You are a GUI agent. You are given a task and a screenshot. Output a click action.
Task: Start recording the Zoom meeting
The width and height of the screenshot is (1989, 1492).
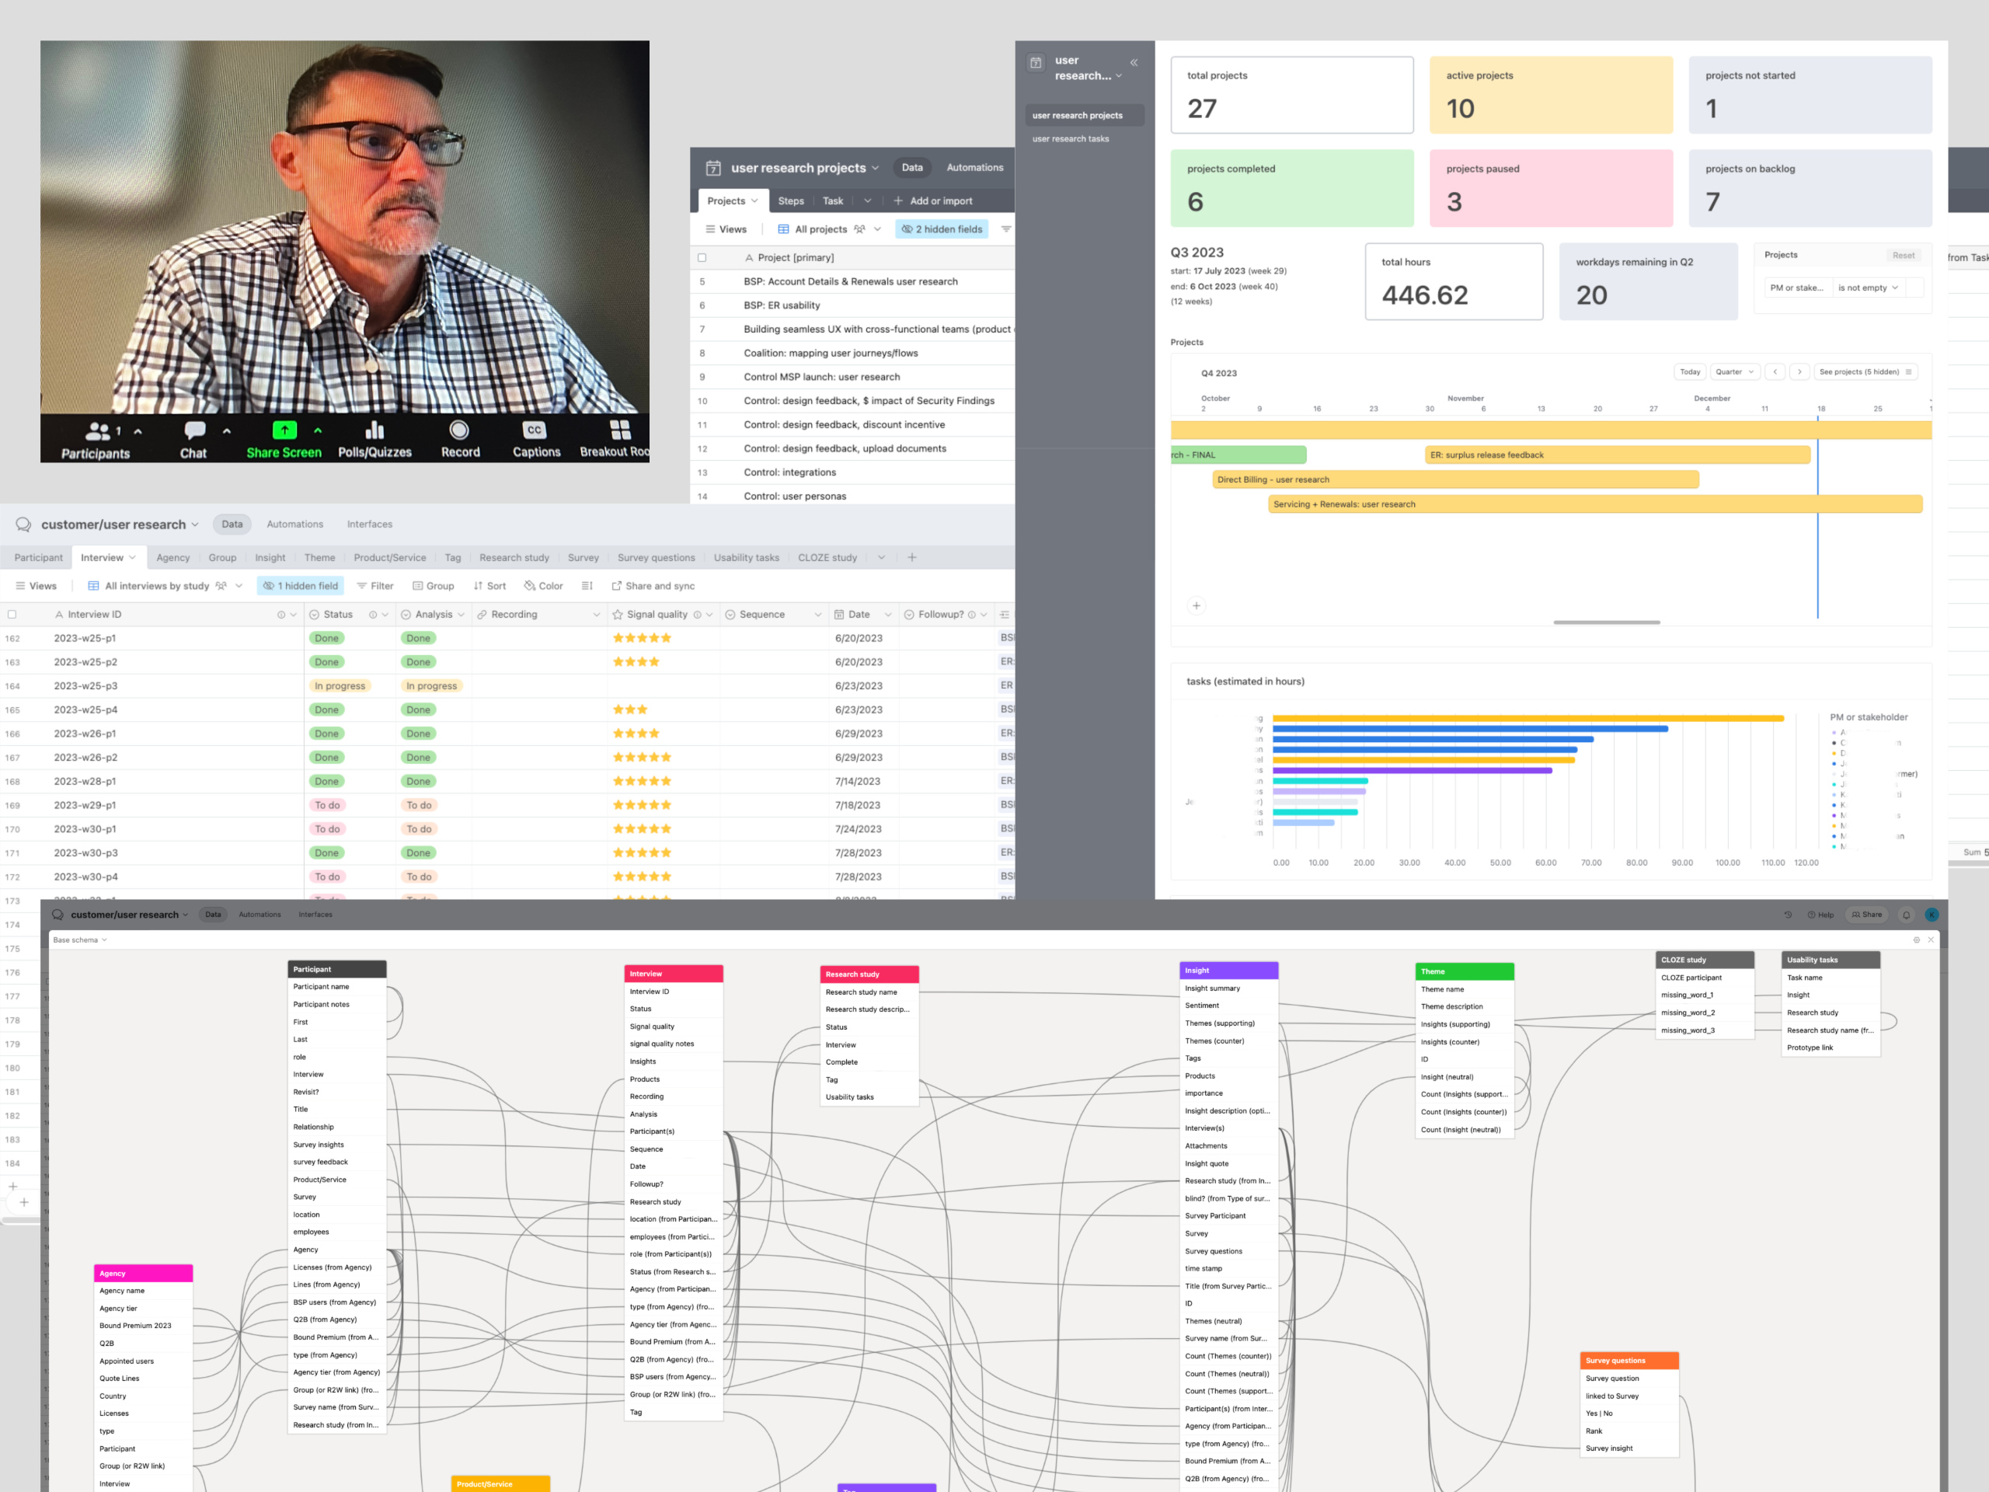tap(459, 439)
